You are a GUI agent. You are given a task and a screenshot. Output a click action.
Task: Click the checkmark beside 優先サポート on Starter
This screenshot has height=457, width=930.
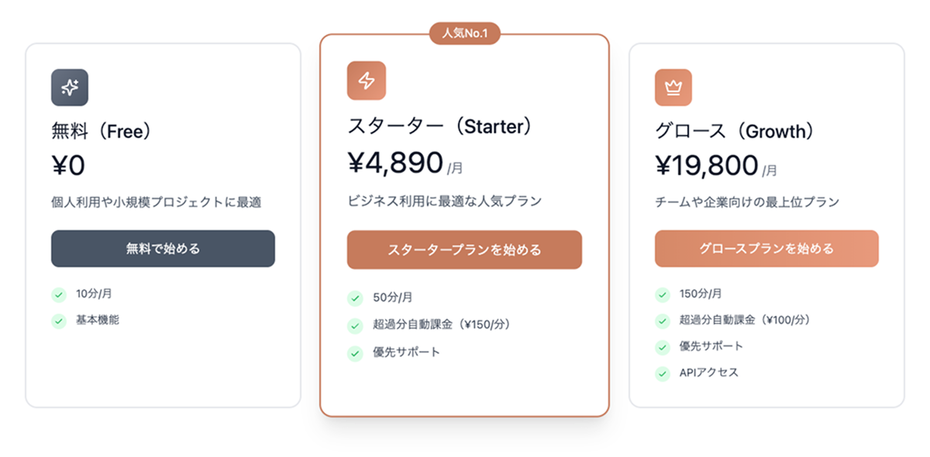tap(356, 352)
